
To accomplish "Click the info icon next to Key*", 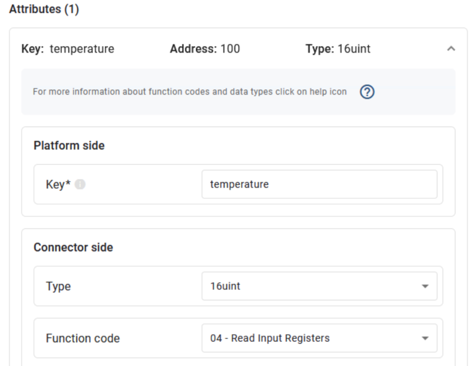I will tap(80, 185).
